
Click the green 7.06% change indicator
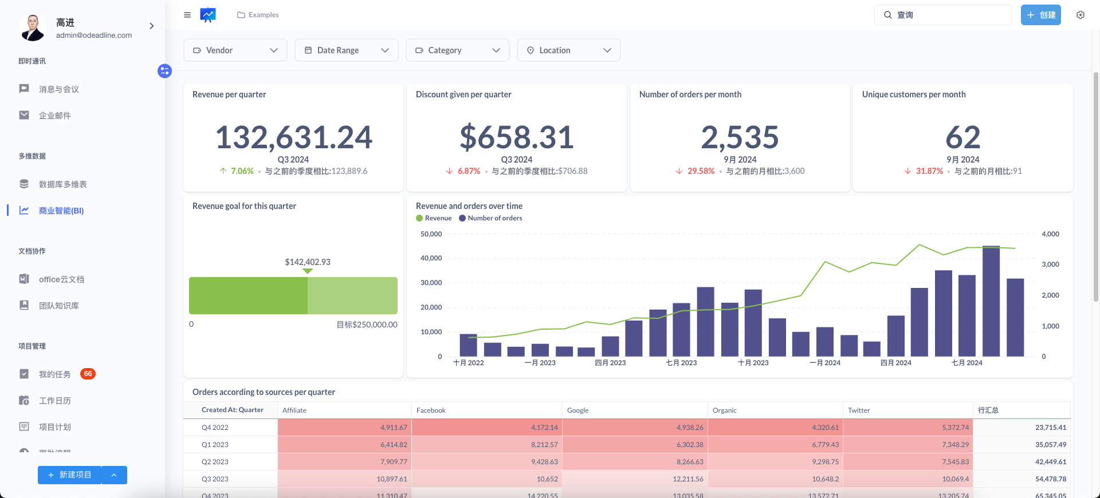pos(237,171)
